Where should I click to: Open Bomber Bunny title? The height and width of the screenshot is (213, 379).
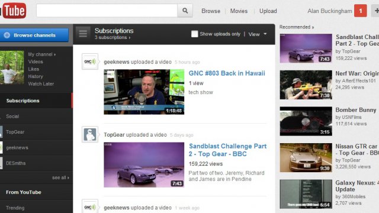[356, 110]
